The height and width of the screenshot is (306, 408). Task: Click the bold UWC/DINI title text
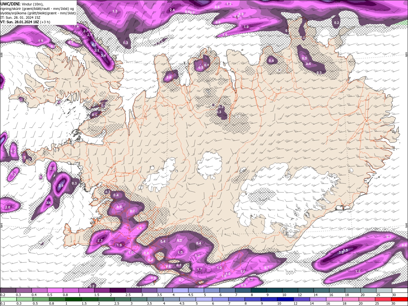coord(10,4)
